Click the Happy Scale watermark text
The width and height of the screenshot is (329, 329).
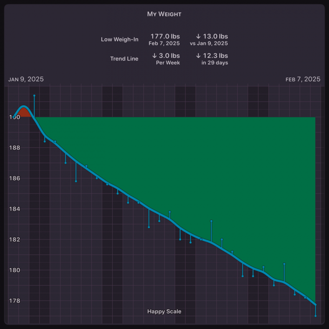164,311
